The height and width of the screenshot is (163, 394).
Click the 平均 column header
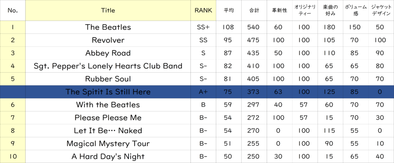tap(229, 11)
